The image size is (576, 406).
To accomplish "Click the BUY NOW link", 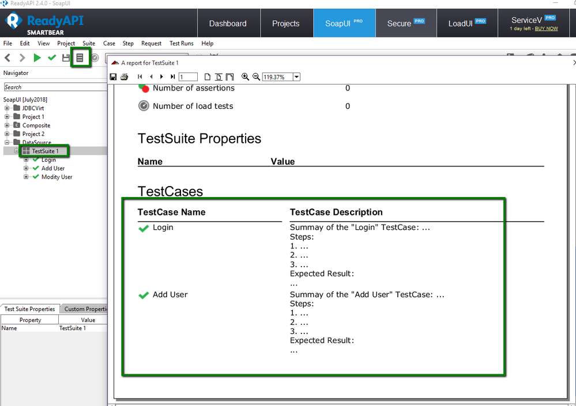I will [x=546, y=28].
